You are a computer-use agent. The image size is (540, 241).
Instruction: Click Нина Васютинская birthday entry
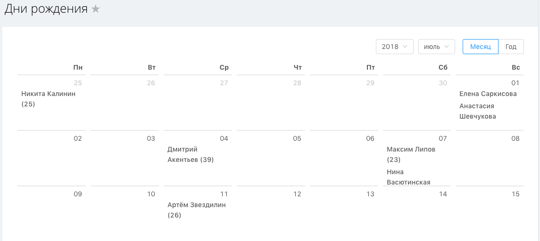tap(408, 177)
